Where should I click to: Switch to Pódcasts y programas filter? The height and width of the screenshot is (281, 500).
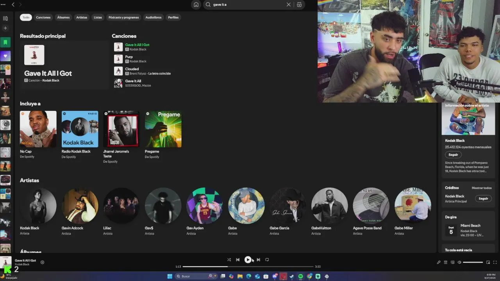click(x=123, y=17)
